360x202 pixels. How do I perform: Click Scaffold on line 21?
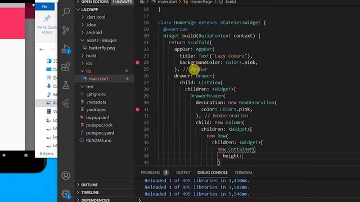(199, 43)
